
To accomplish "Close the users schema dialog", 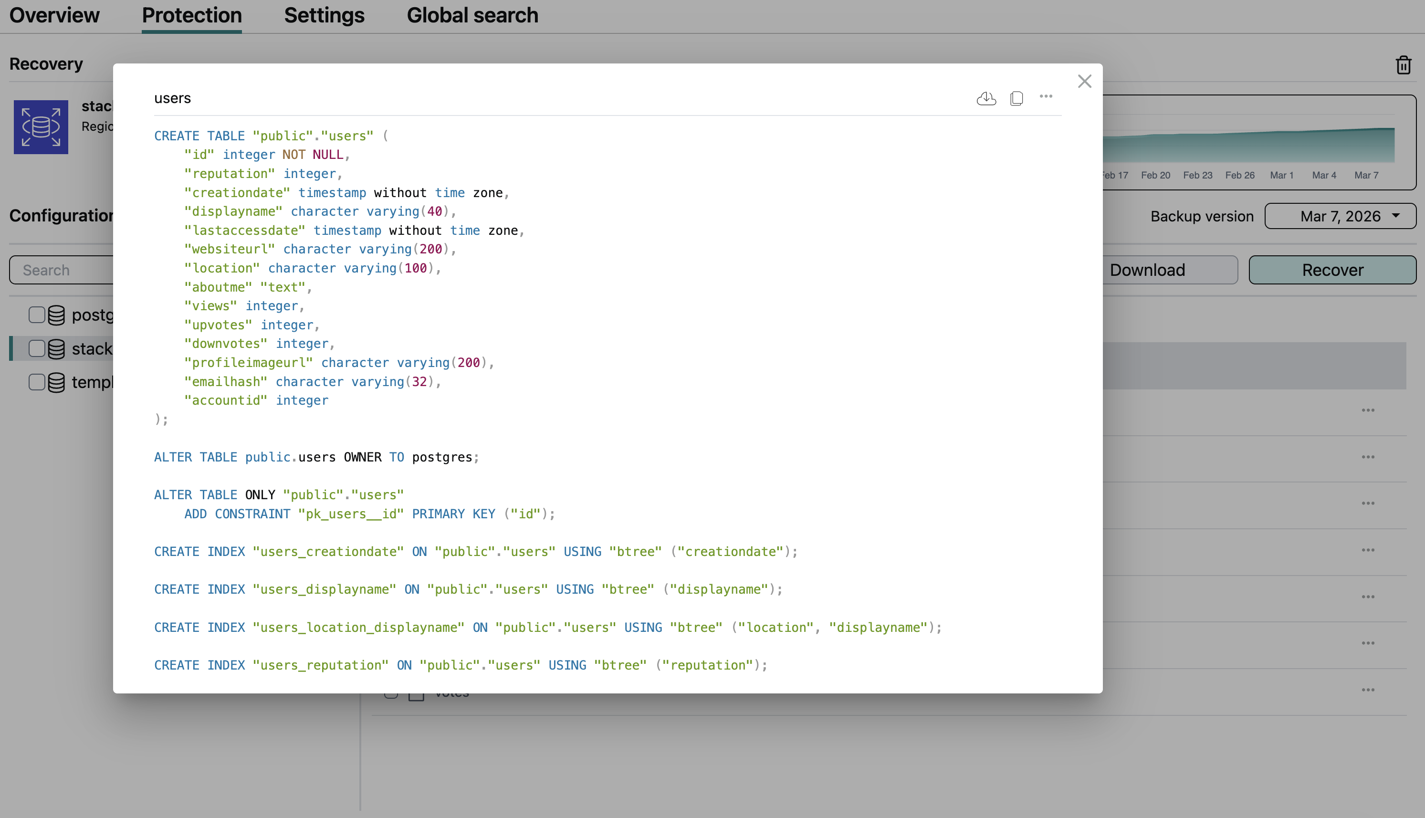I will (1084, 82).
